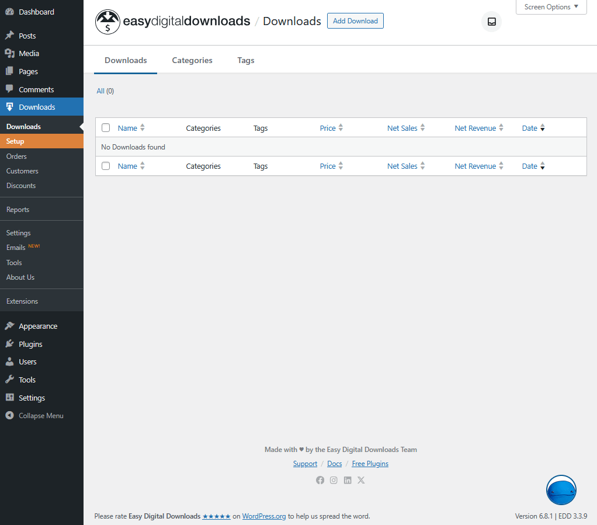Expand the Screen Options dropdown
The image size is (597, 525).
coord(551,7)
